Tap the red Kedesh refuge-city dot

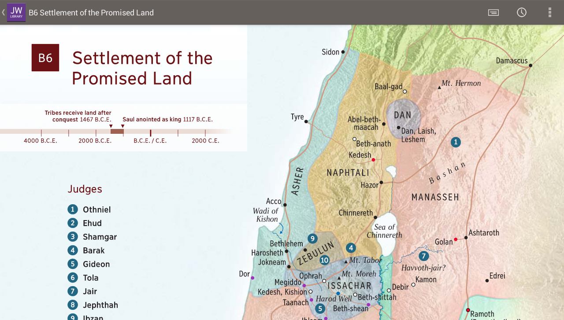(x=373, y=160)
